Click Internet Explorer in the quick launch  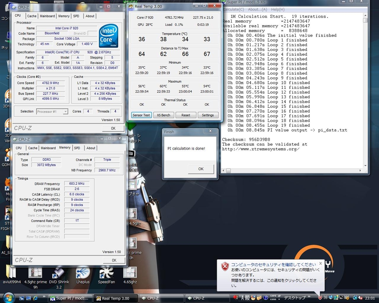[36, 298]
